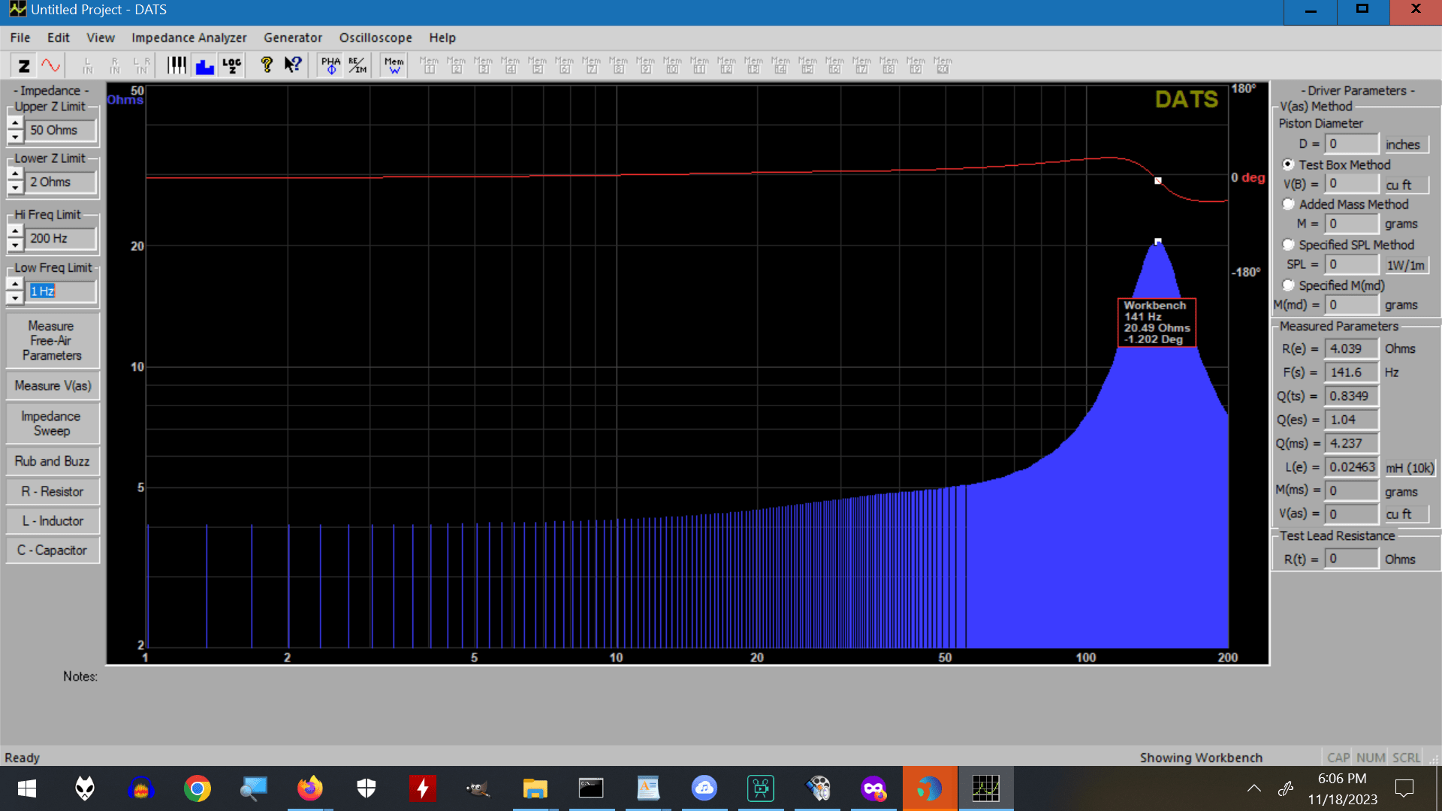Open Windows Security shield taskbar icon
Viewport: 1442px width, 811px height.
[x=366, y=788]
